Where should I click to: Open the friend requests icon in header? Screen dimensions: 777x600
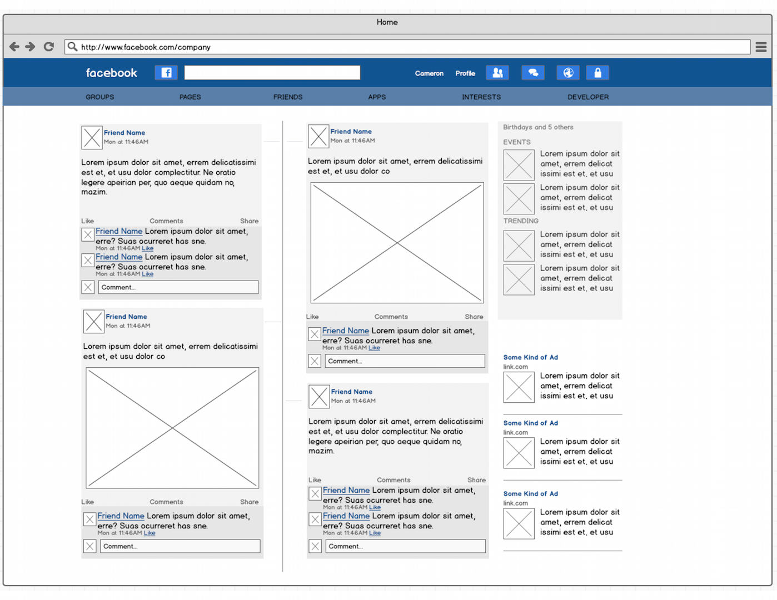(x=497, y=73)
